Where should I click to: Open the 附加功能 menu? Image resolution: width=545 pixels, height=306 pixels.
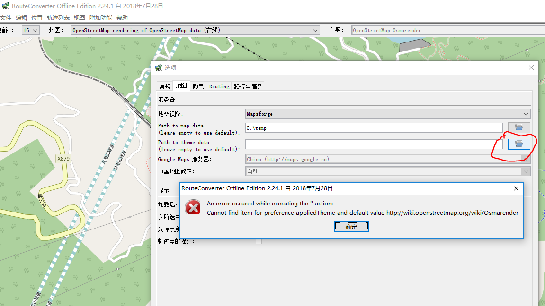101,18
